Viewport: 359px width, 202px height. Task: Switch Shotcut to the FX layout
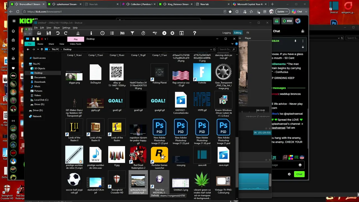coord(248,33)
